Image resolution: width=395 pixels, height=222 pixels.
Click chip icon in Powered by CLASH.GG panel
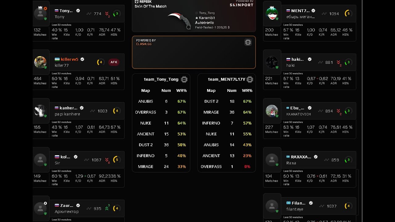point(248,43)
